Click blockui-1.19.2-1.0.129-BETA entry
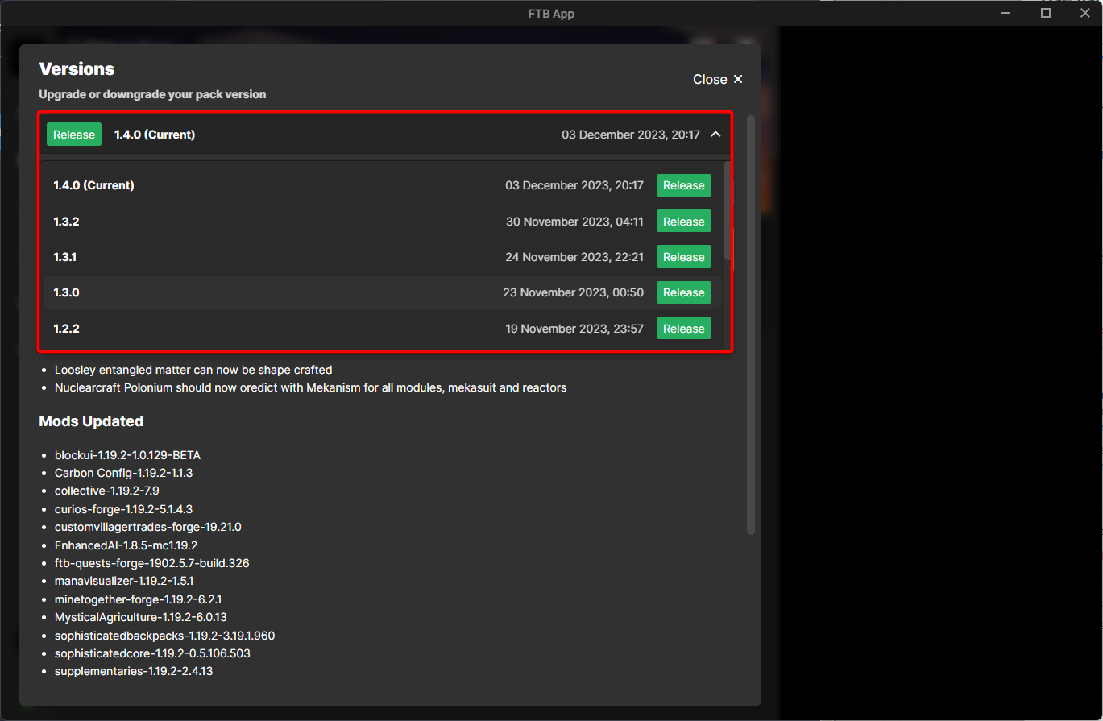 [x=127, y=455]
